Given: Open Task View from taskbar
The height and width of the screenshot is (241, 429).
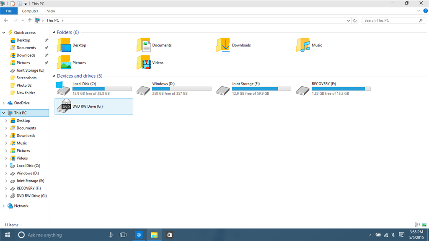Looking at the screenshot, I should 123,235.
